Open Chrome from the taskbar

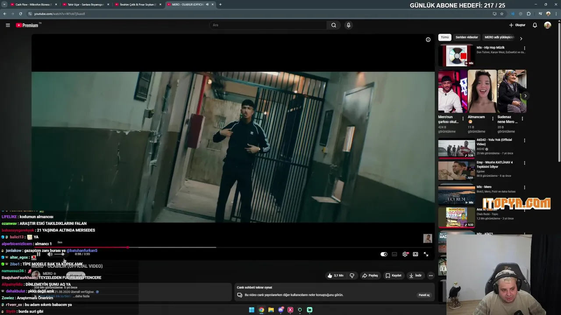[261, 310]
